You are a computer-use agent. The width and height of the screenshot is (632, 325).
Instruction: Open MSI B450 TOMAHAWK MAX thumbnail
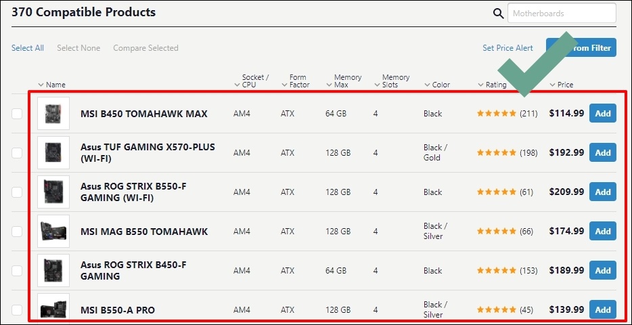[x=53, y=113]
